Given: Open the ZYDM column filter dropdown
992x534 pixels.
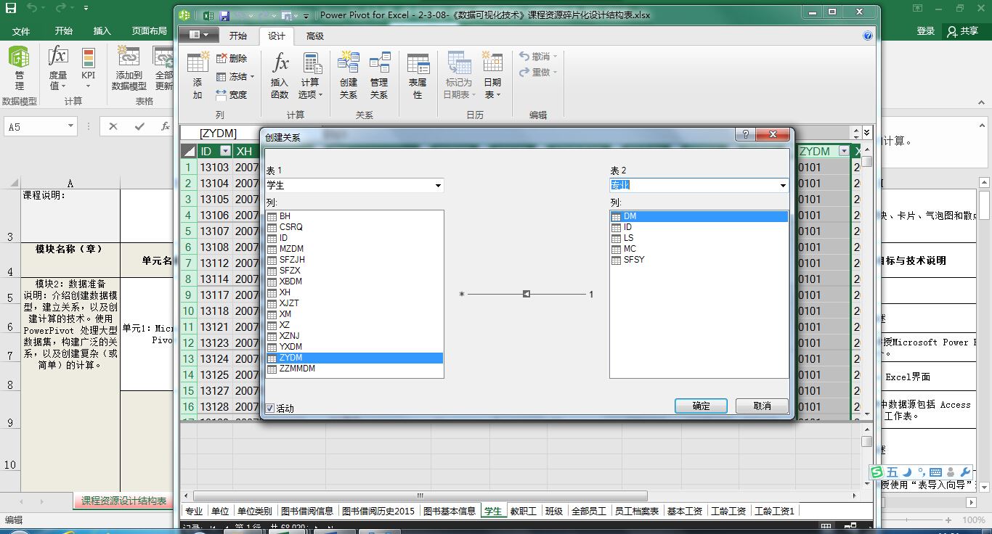Looking at the screenshot, I should tap(842, 151).
